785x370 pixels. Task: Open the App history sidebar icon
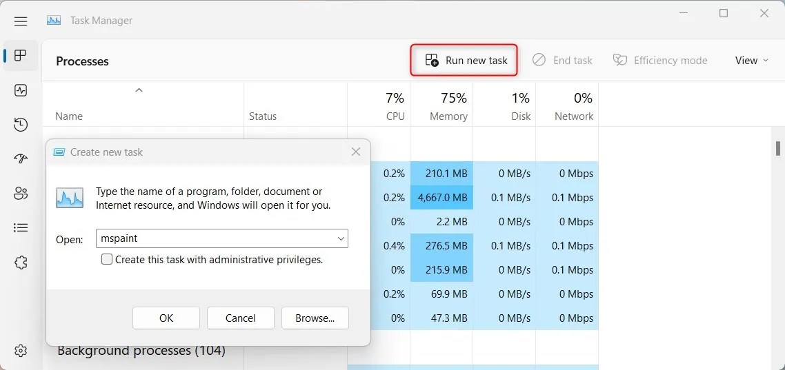click(21, 125)
